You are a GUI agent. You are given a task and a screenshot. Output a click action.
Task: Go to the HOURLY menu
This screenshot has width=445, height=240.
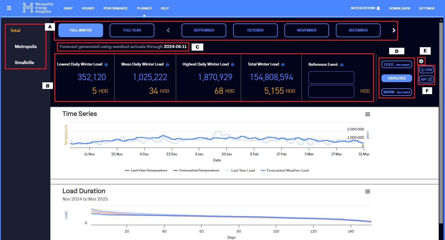point(88,8)
